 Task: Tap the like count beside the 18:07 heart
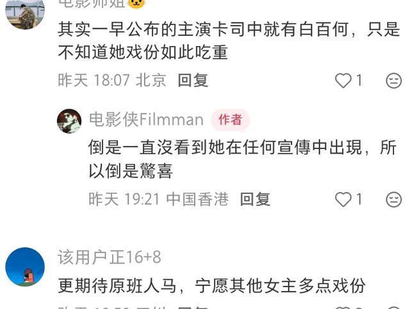(359, 80)
